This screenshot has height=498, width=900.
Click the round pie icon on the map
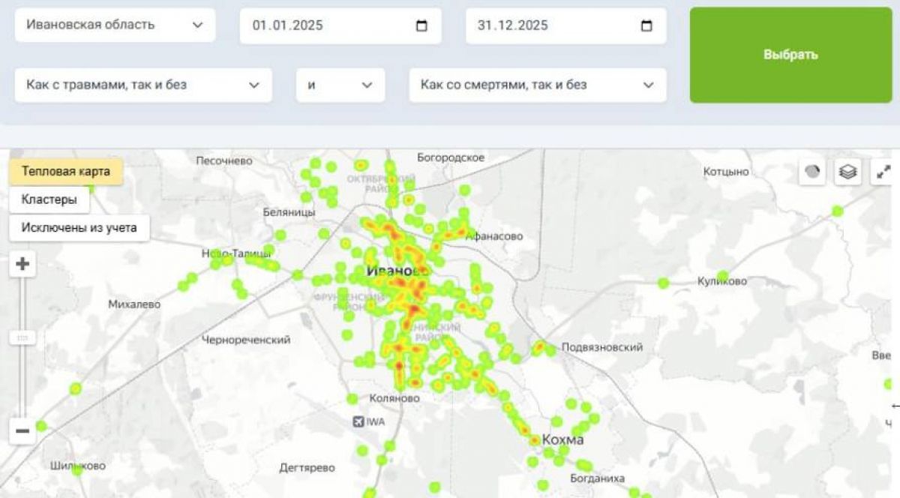point(812,172)
